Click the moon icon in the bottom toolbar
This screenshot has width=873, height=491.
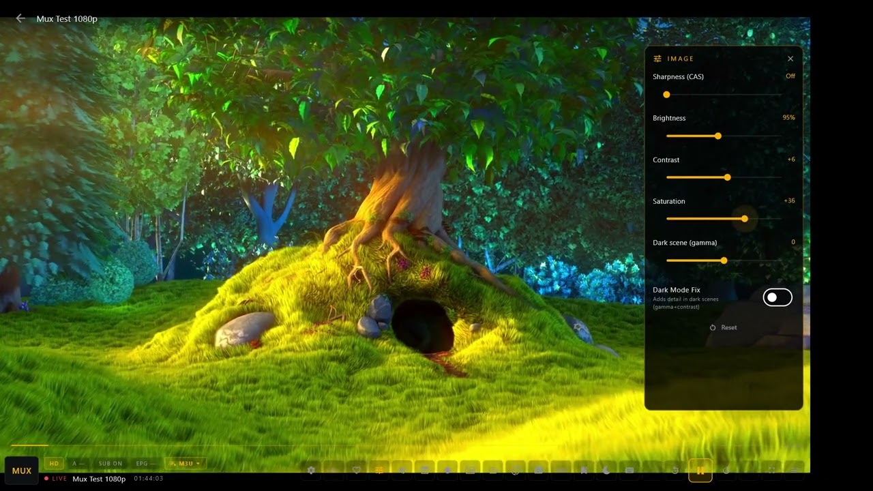pyautogui.click(x=606, y=470)
